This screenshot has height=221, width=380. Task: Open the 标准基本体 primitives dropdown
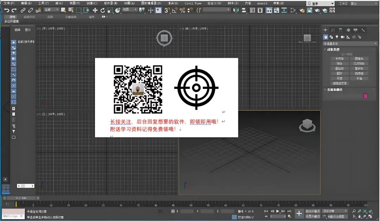[350, 44]
